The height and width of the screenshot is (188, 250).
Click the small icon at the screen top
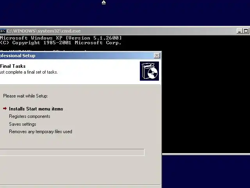pos(104,2)
